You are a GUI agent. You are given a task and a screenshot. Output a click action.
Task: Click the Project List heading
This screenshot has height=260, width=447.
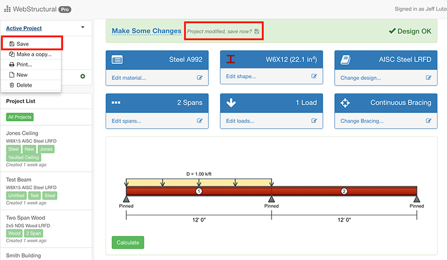[x=21, y=101]
